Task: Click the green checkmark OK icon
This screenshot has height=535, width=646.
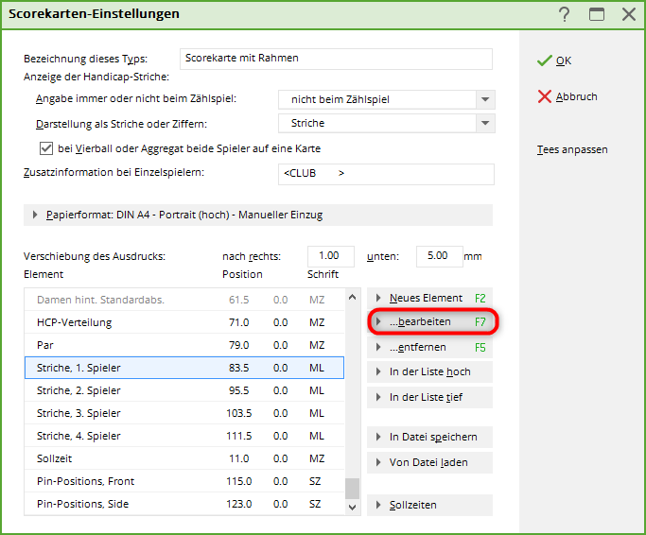Action: click(x=544, y=60)
